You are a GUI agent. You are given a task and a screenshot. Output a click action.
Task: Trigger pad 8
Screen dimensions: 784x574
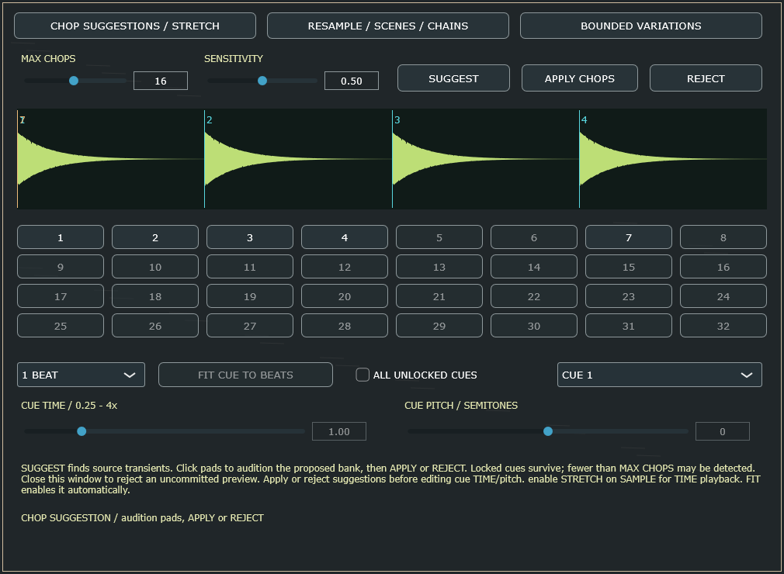(723, 237)
